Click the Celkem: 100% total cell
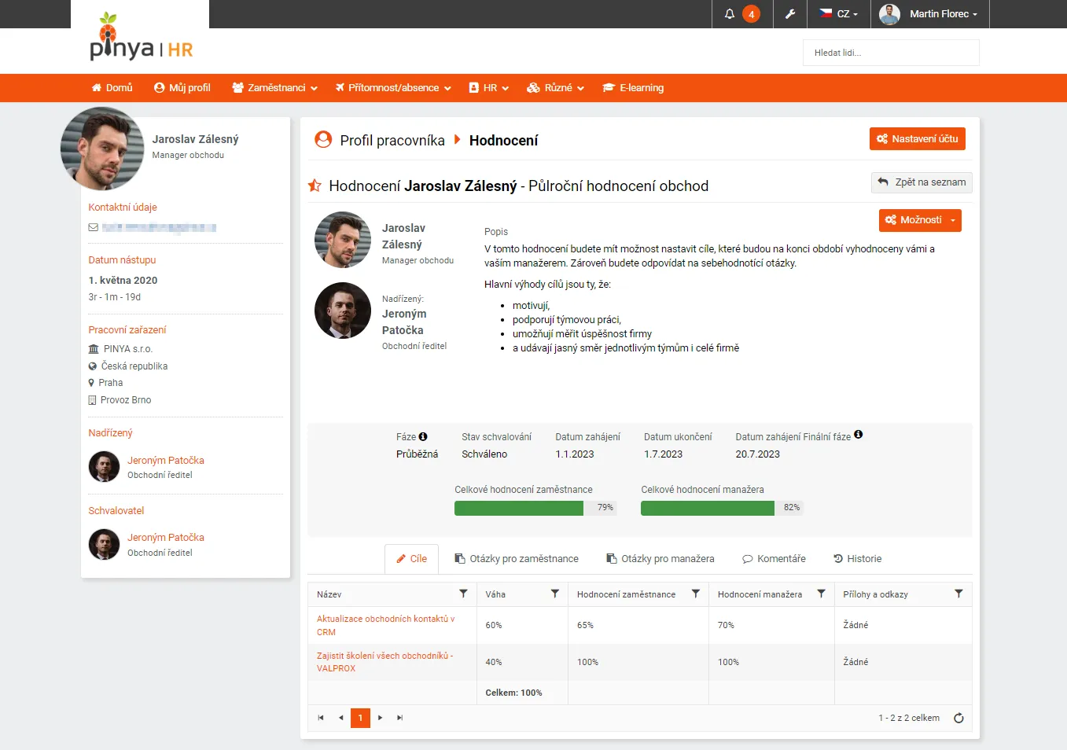This screenshot has width=1067, height=750. (x=522, y=693)
